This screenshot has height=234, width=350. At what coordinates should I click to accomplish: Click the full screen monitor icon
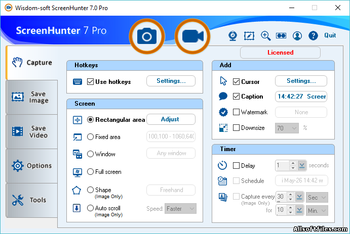(x=77, y=172)
